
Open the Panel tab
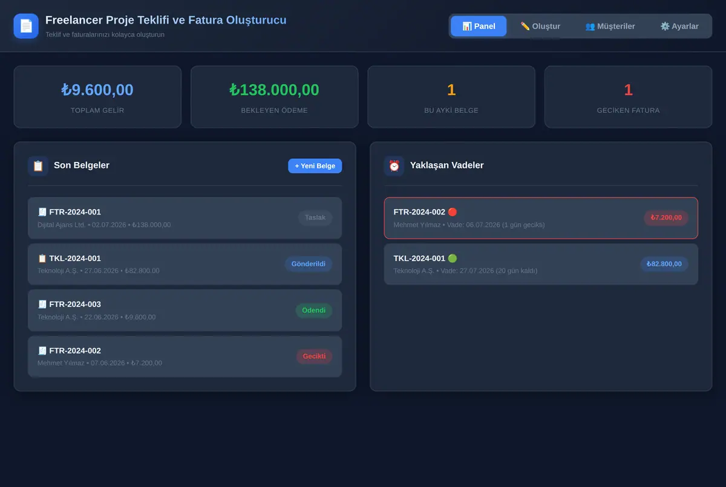(x=479, y=26)
